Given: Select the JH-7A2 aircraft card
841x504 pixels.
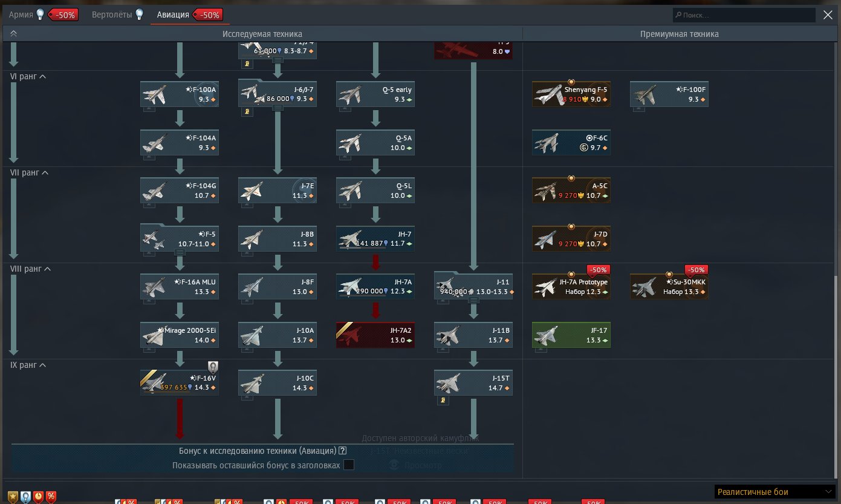Looking at the screenshot, I should tap(375, 335).
